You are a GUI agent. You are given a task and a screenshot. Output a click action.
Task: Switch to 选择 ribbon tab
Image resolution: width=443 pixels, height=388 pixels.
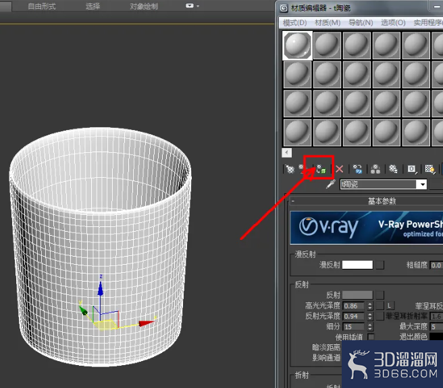point(93,6)
